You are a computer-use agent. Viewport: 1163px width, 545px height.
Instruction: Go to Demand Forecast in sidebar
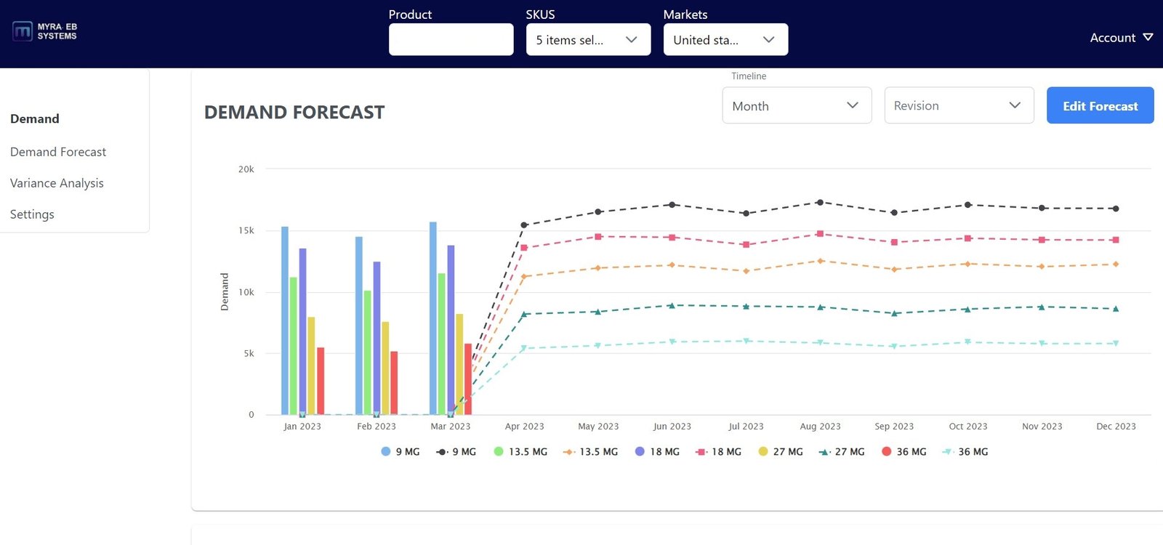pos(58,152)
